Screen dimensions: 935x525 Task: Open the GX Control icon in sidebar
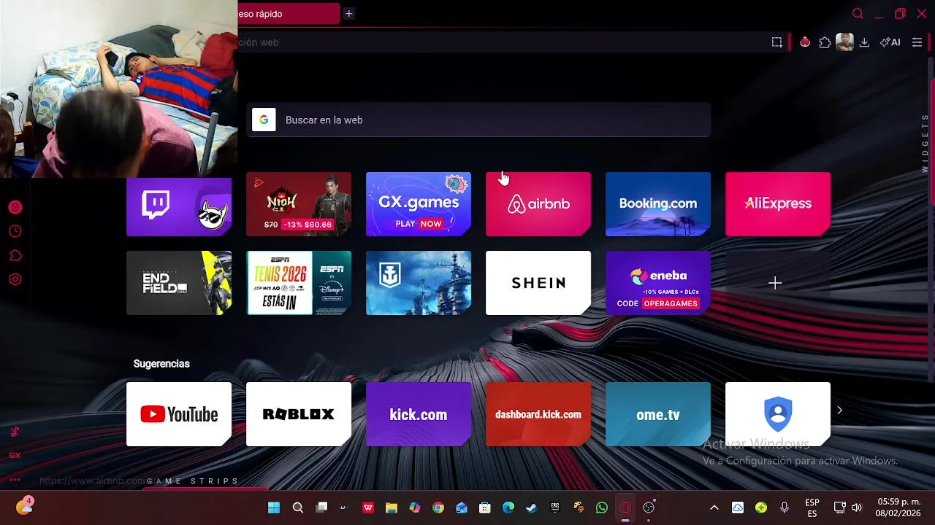point(15,432)
